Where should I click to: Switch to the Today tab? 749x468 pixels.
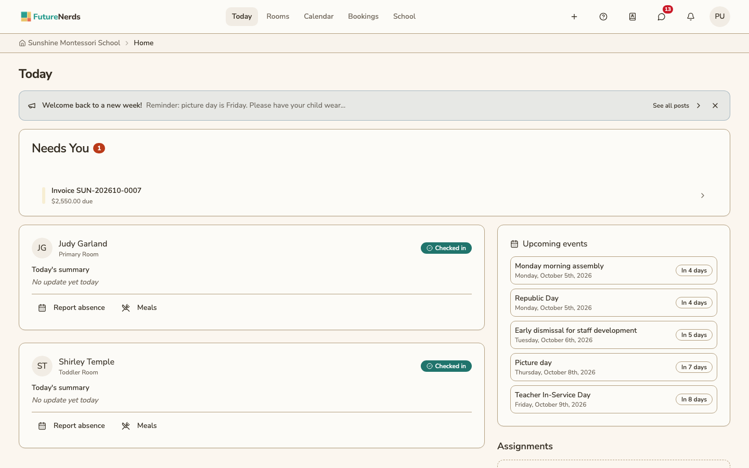pyautogui.click(x=242, y=17)
